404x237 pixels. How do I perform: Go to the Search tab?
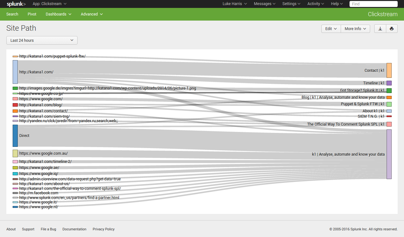tap(12, 14)
